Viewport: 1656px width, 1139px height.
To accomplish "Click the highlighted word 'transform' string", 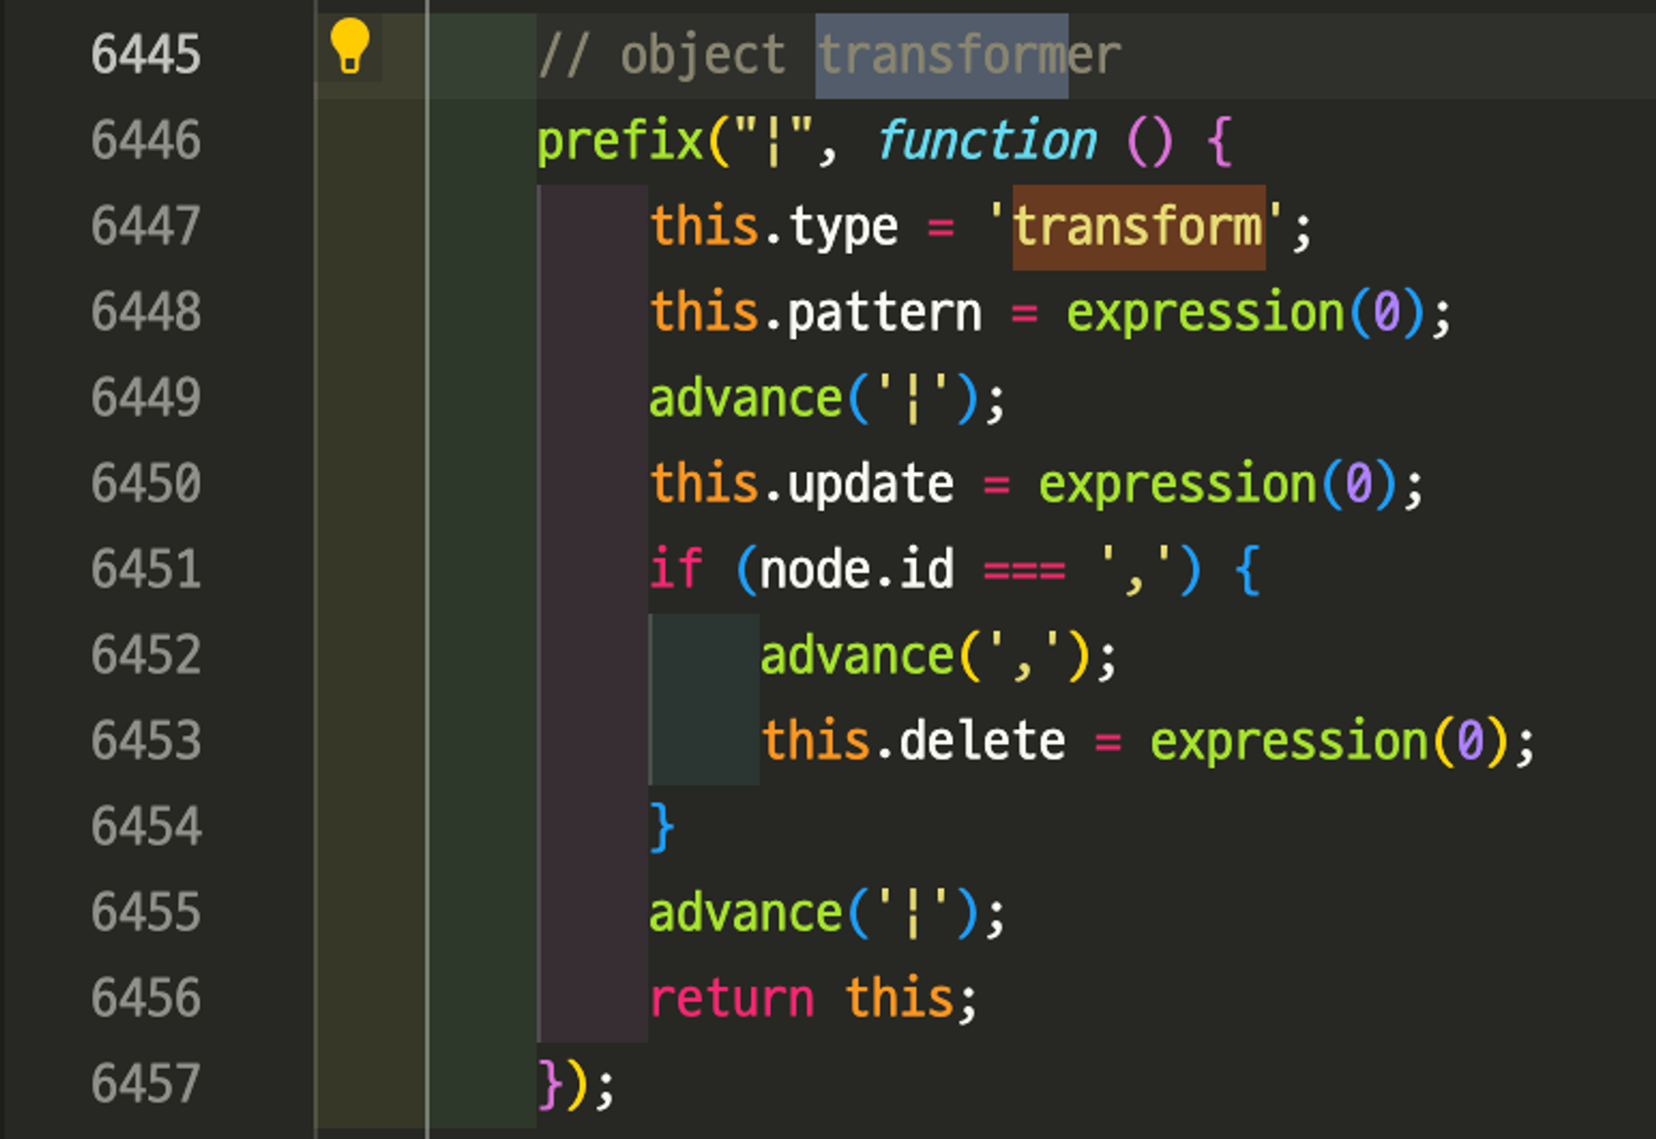I will 1138,227.
